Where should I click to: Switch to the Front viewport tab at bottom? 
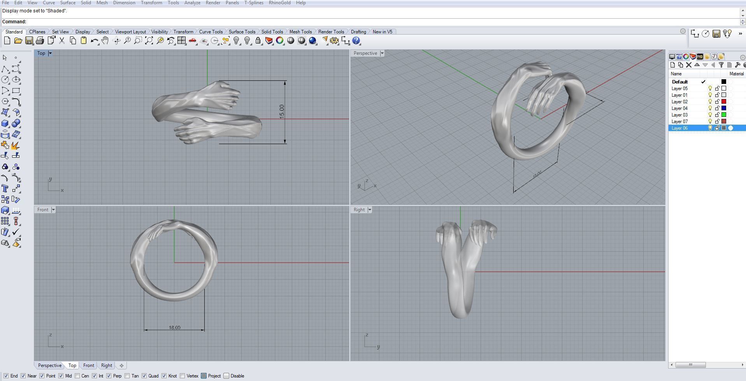[x=89, y=365]
